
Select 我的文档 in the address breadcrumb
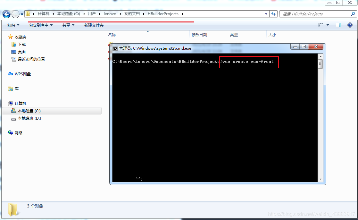132,14
